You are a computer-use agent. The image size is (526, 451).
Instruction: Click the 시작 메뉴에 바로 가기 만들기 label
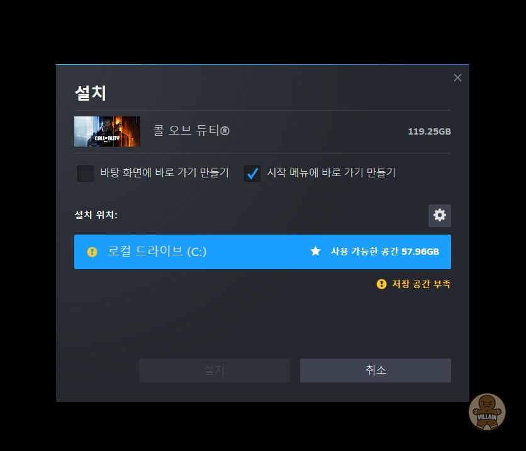coord(331,173)
